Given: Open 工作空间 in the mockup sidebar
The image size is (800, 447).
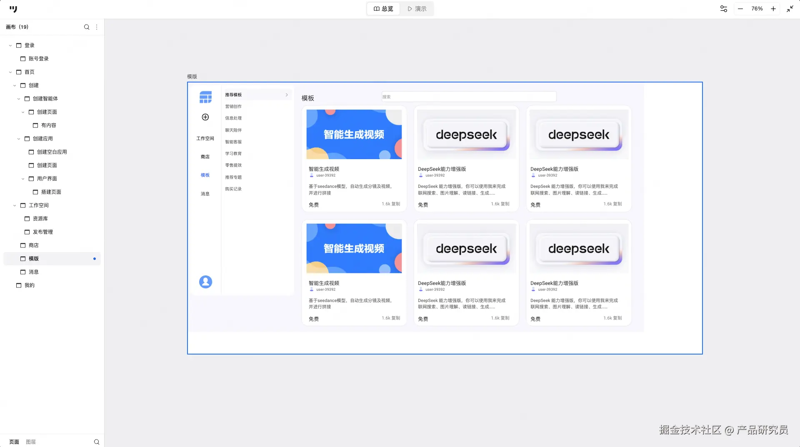Looking at the screenshot, I should 205,139.
